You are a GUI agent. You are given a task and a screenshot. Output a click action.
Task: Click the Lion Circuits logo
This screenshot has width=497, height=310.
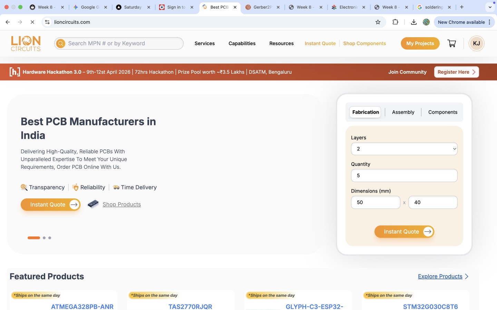26,43
